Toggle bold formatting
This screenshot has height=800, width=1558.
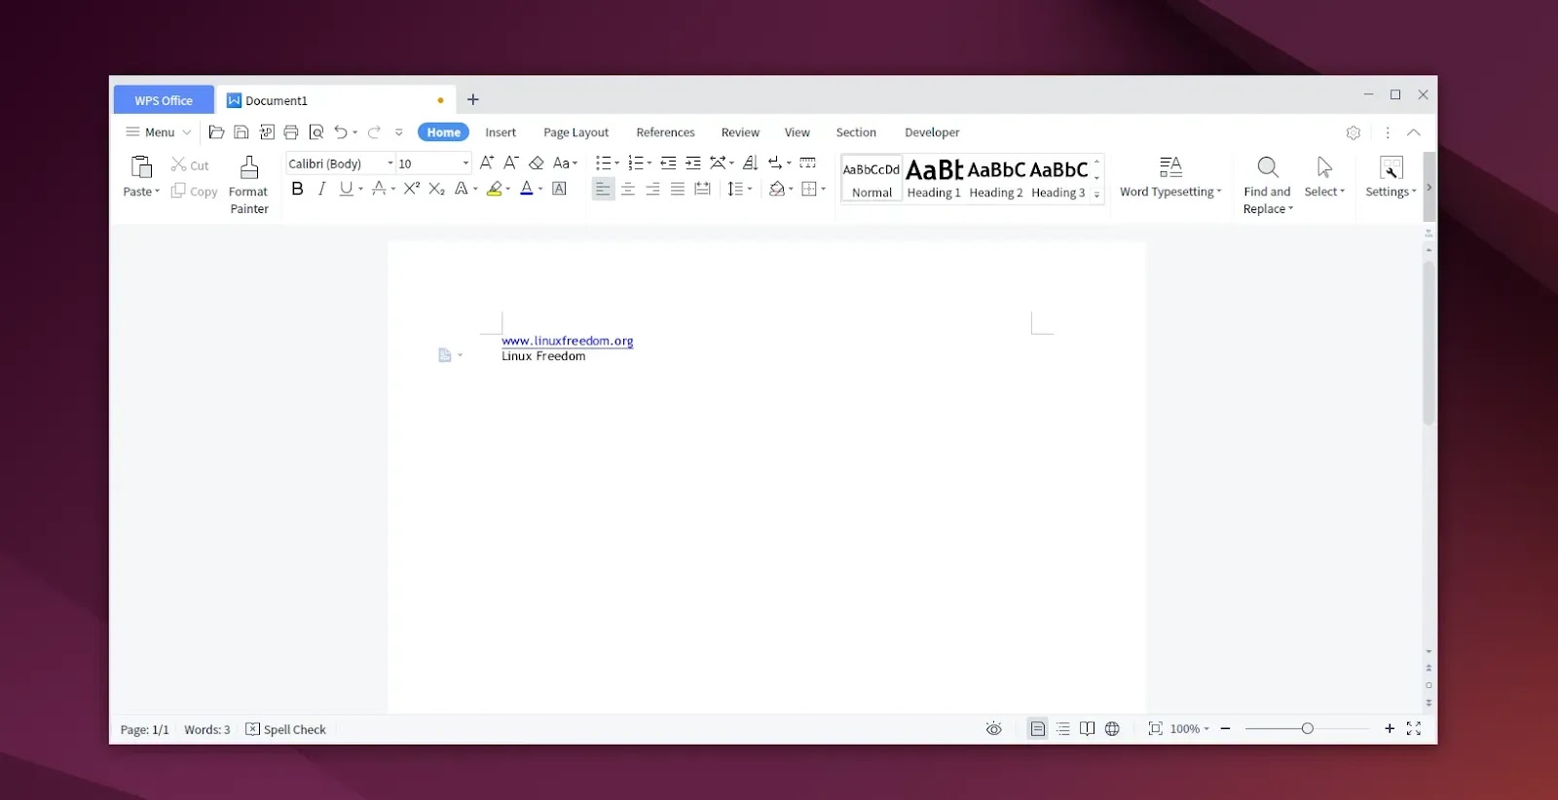pyautogui.click(x=297, y=189)
